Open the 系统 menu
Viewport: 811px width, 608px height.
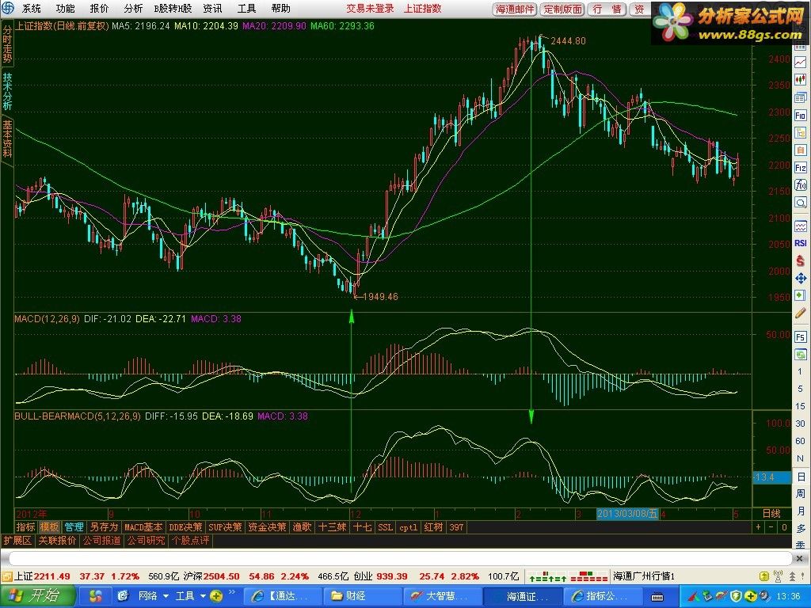coord(31,8)
